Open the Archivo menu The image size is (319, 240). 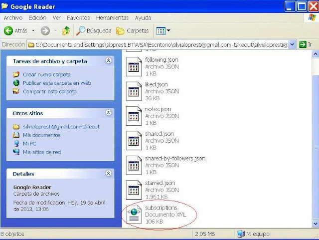[13, 18]
